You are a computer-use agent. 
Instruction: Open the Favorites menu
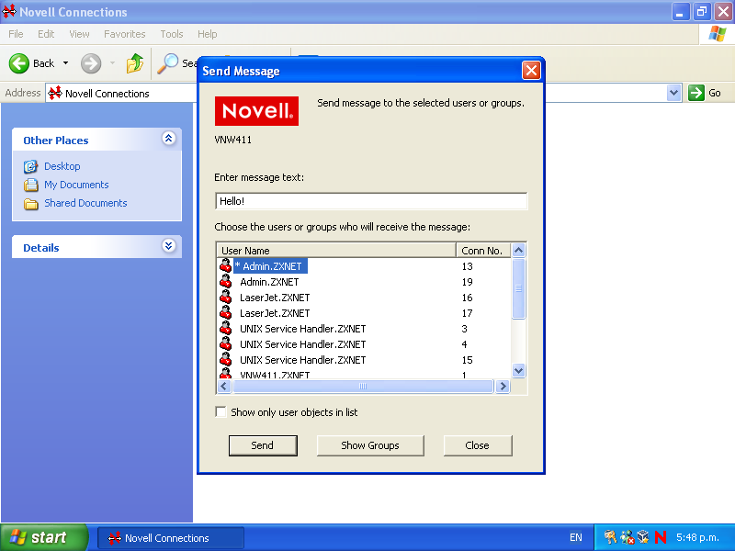pos(125,34)
